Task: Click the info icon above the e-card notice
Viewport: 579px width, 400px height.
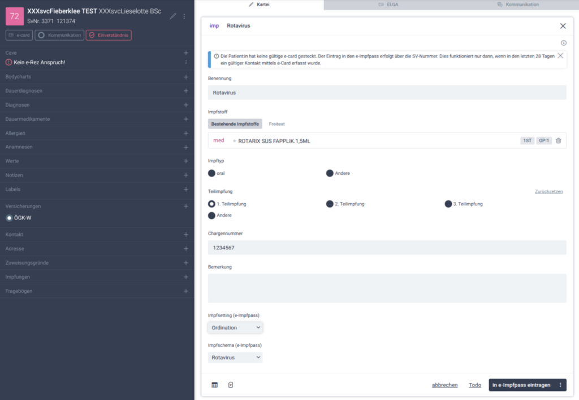Action: coord(563,43)
